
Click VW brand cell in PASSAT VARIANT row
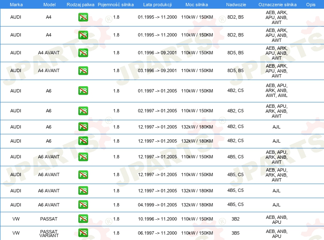tap(16, 233)
